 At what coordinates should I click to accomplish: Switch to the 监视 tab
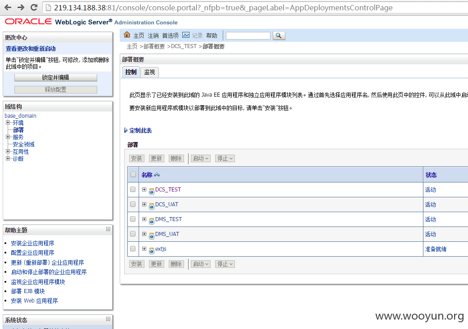149,72
